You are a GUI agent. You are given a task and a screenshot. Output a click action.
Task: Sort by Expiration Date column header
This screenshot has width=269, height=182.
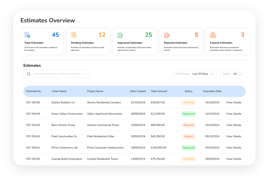pyautogui.click(x=212, y=91)
